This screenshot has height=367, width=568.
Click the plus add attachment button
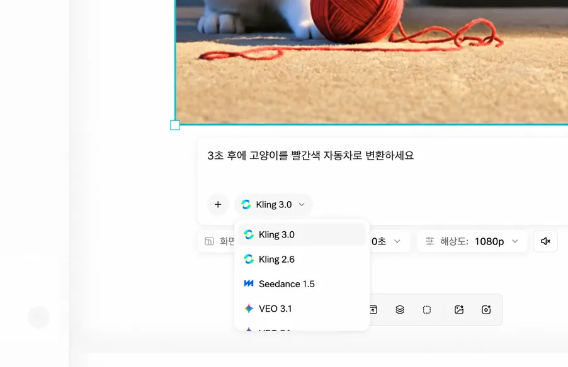click(218, 205)
